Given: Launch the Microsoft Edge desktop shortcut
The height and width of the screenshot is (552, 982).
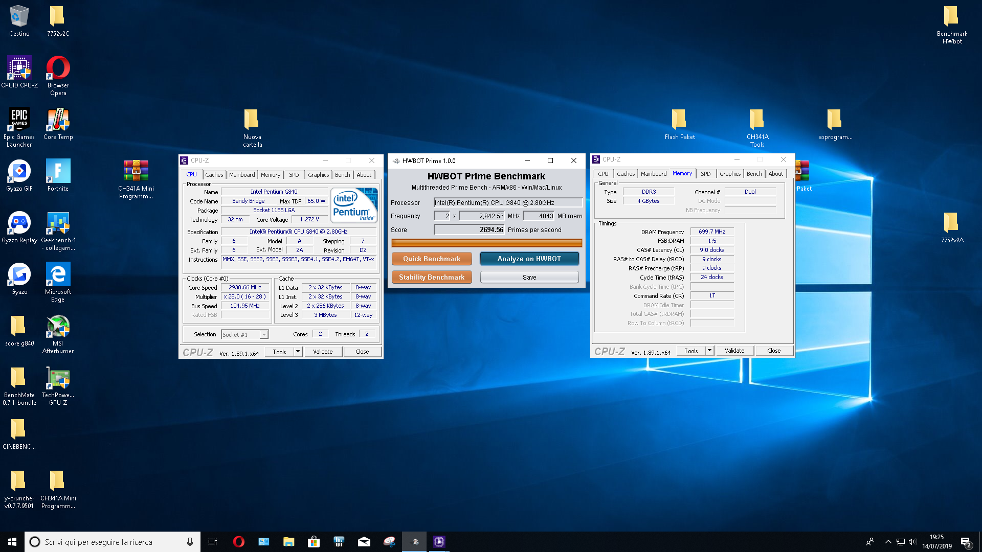Looking at the screenshot, I should click(x=58, y=282).
